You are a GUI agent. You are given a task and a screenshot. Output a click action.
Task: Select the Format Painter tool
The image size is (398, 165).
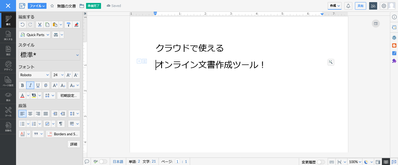tap(68, 25)
